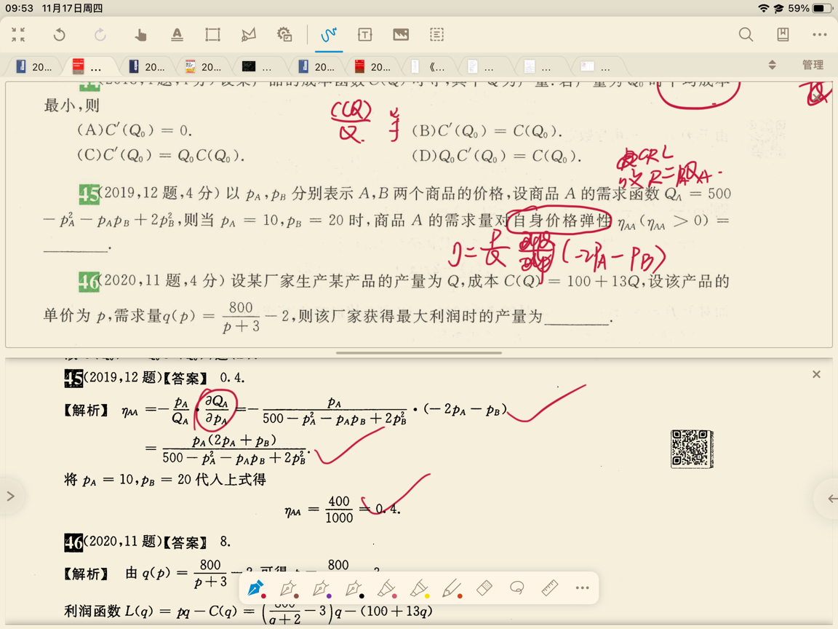Image resolution: width=838 pixels, height=629 pixels.
Task: Dismiss the answer panel with the X
Action: (816, 374)
